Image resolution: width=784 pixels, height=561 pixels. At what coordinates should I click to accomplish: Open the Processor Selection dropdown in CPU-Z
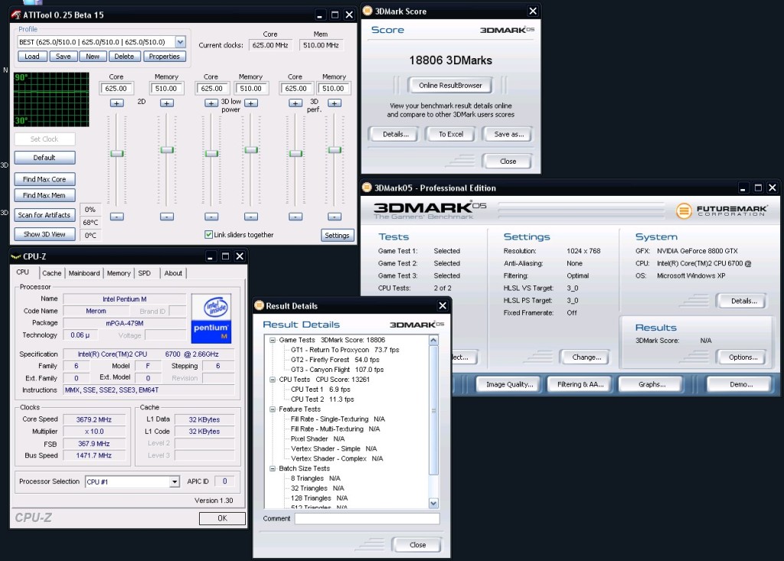coord(174,481)
